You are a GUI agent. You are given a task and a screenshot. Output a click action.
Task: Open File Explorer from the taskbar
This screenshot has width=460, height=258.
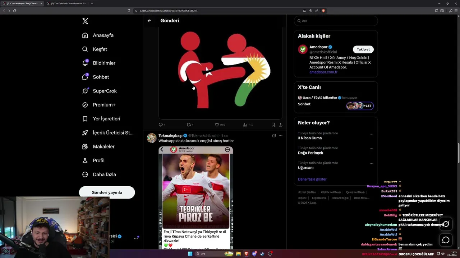[x=238, y=254]
